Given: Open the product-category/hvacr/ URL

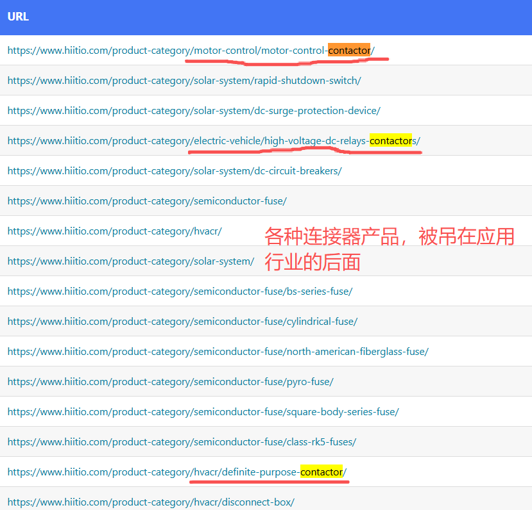Looking at the screenshot, I should point(115,231).
